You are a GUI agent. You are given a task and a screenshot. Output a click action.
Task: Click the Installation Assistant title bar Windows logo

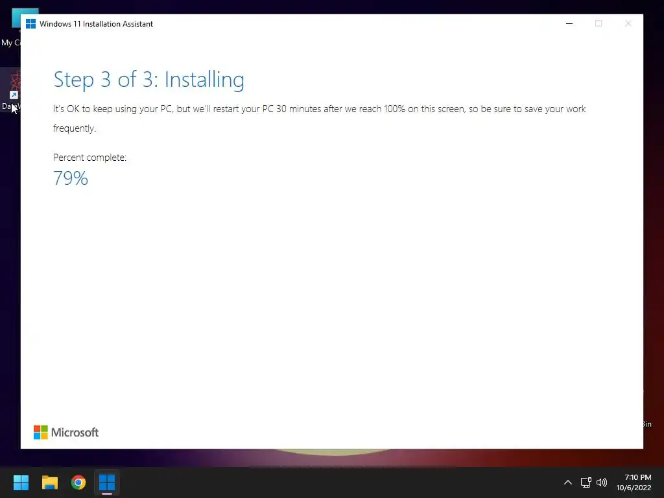[x=30, y=24]
